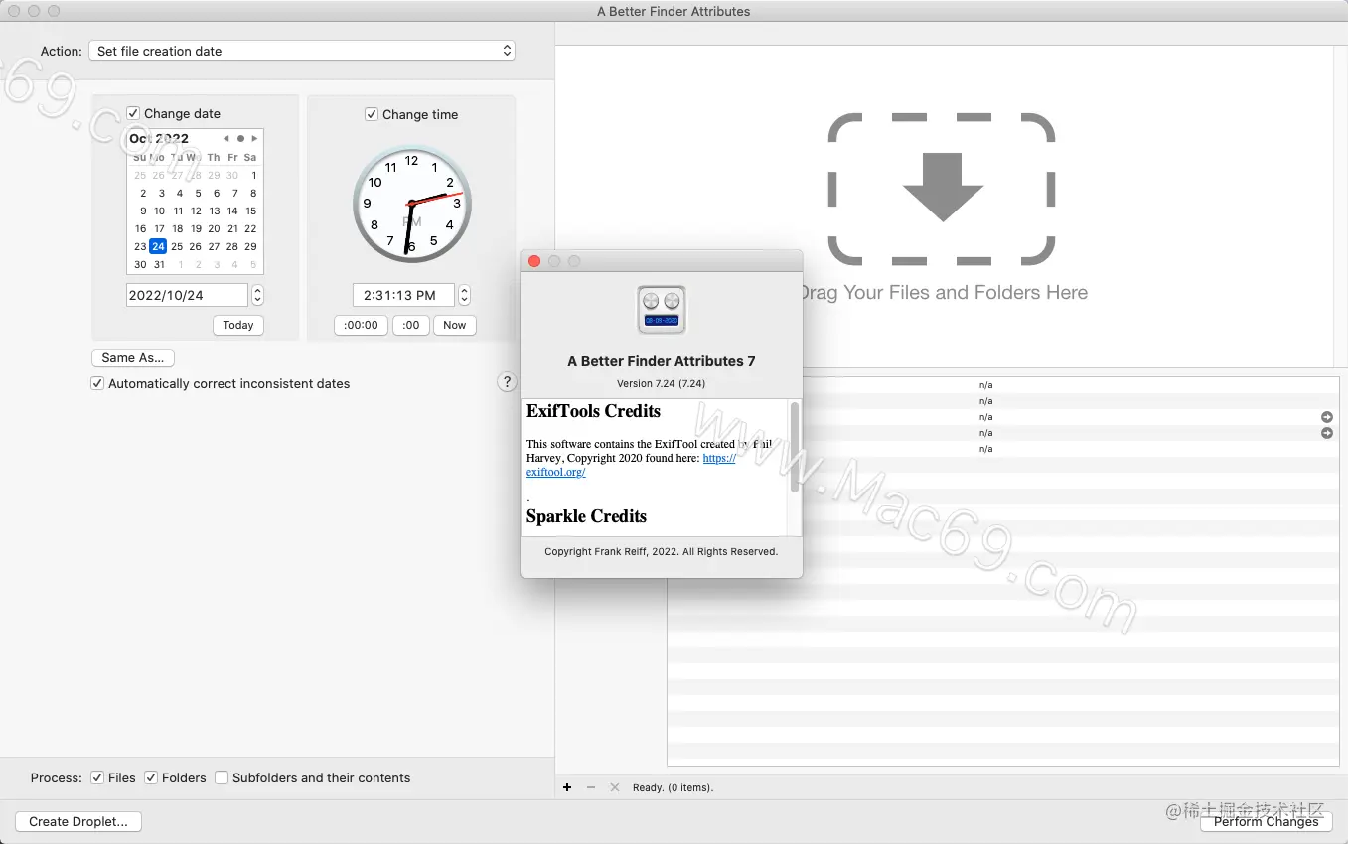
Task: Click 'A Better Finder Attributes 7' title
Action: [x=662, y=361]
